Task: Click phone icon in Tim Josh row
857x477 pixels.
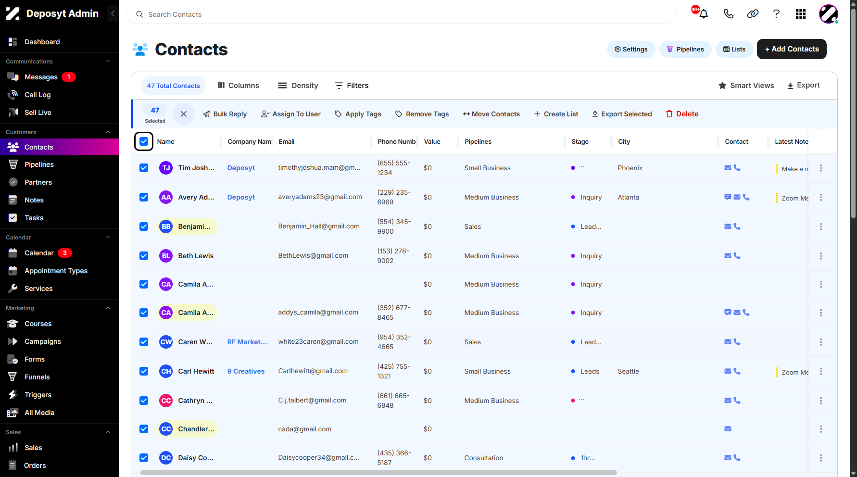Action: click(737, 168)
